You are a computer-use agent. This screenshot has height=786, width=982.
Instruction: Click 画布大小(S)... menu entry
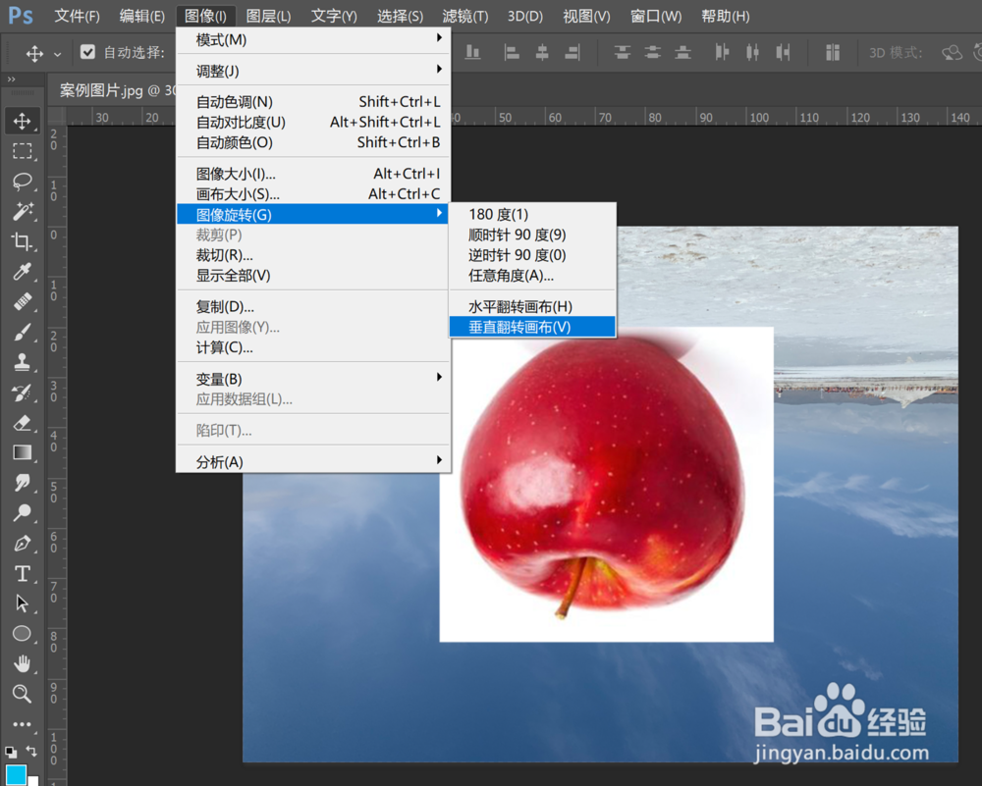(x=313, y=194)
